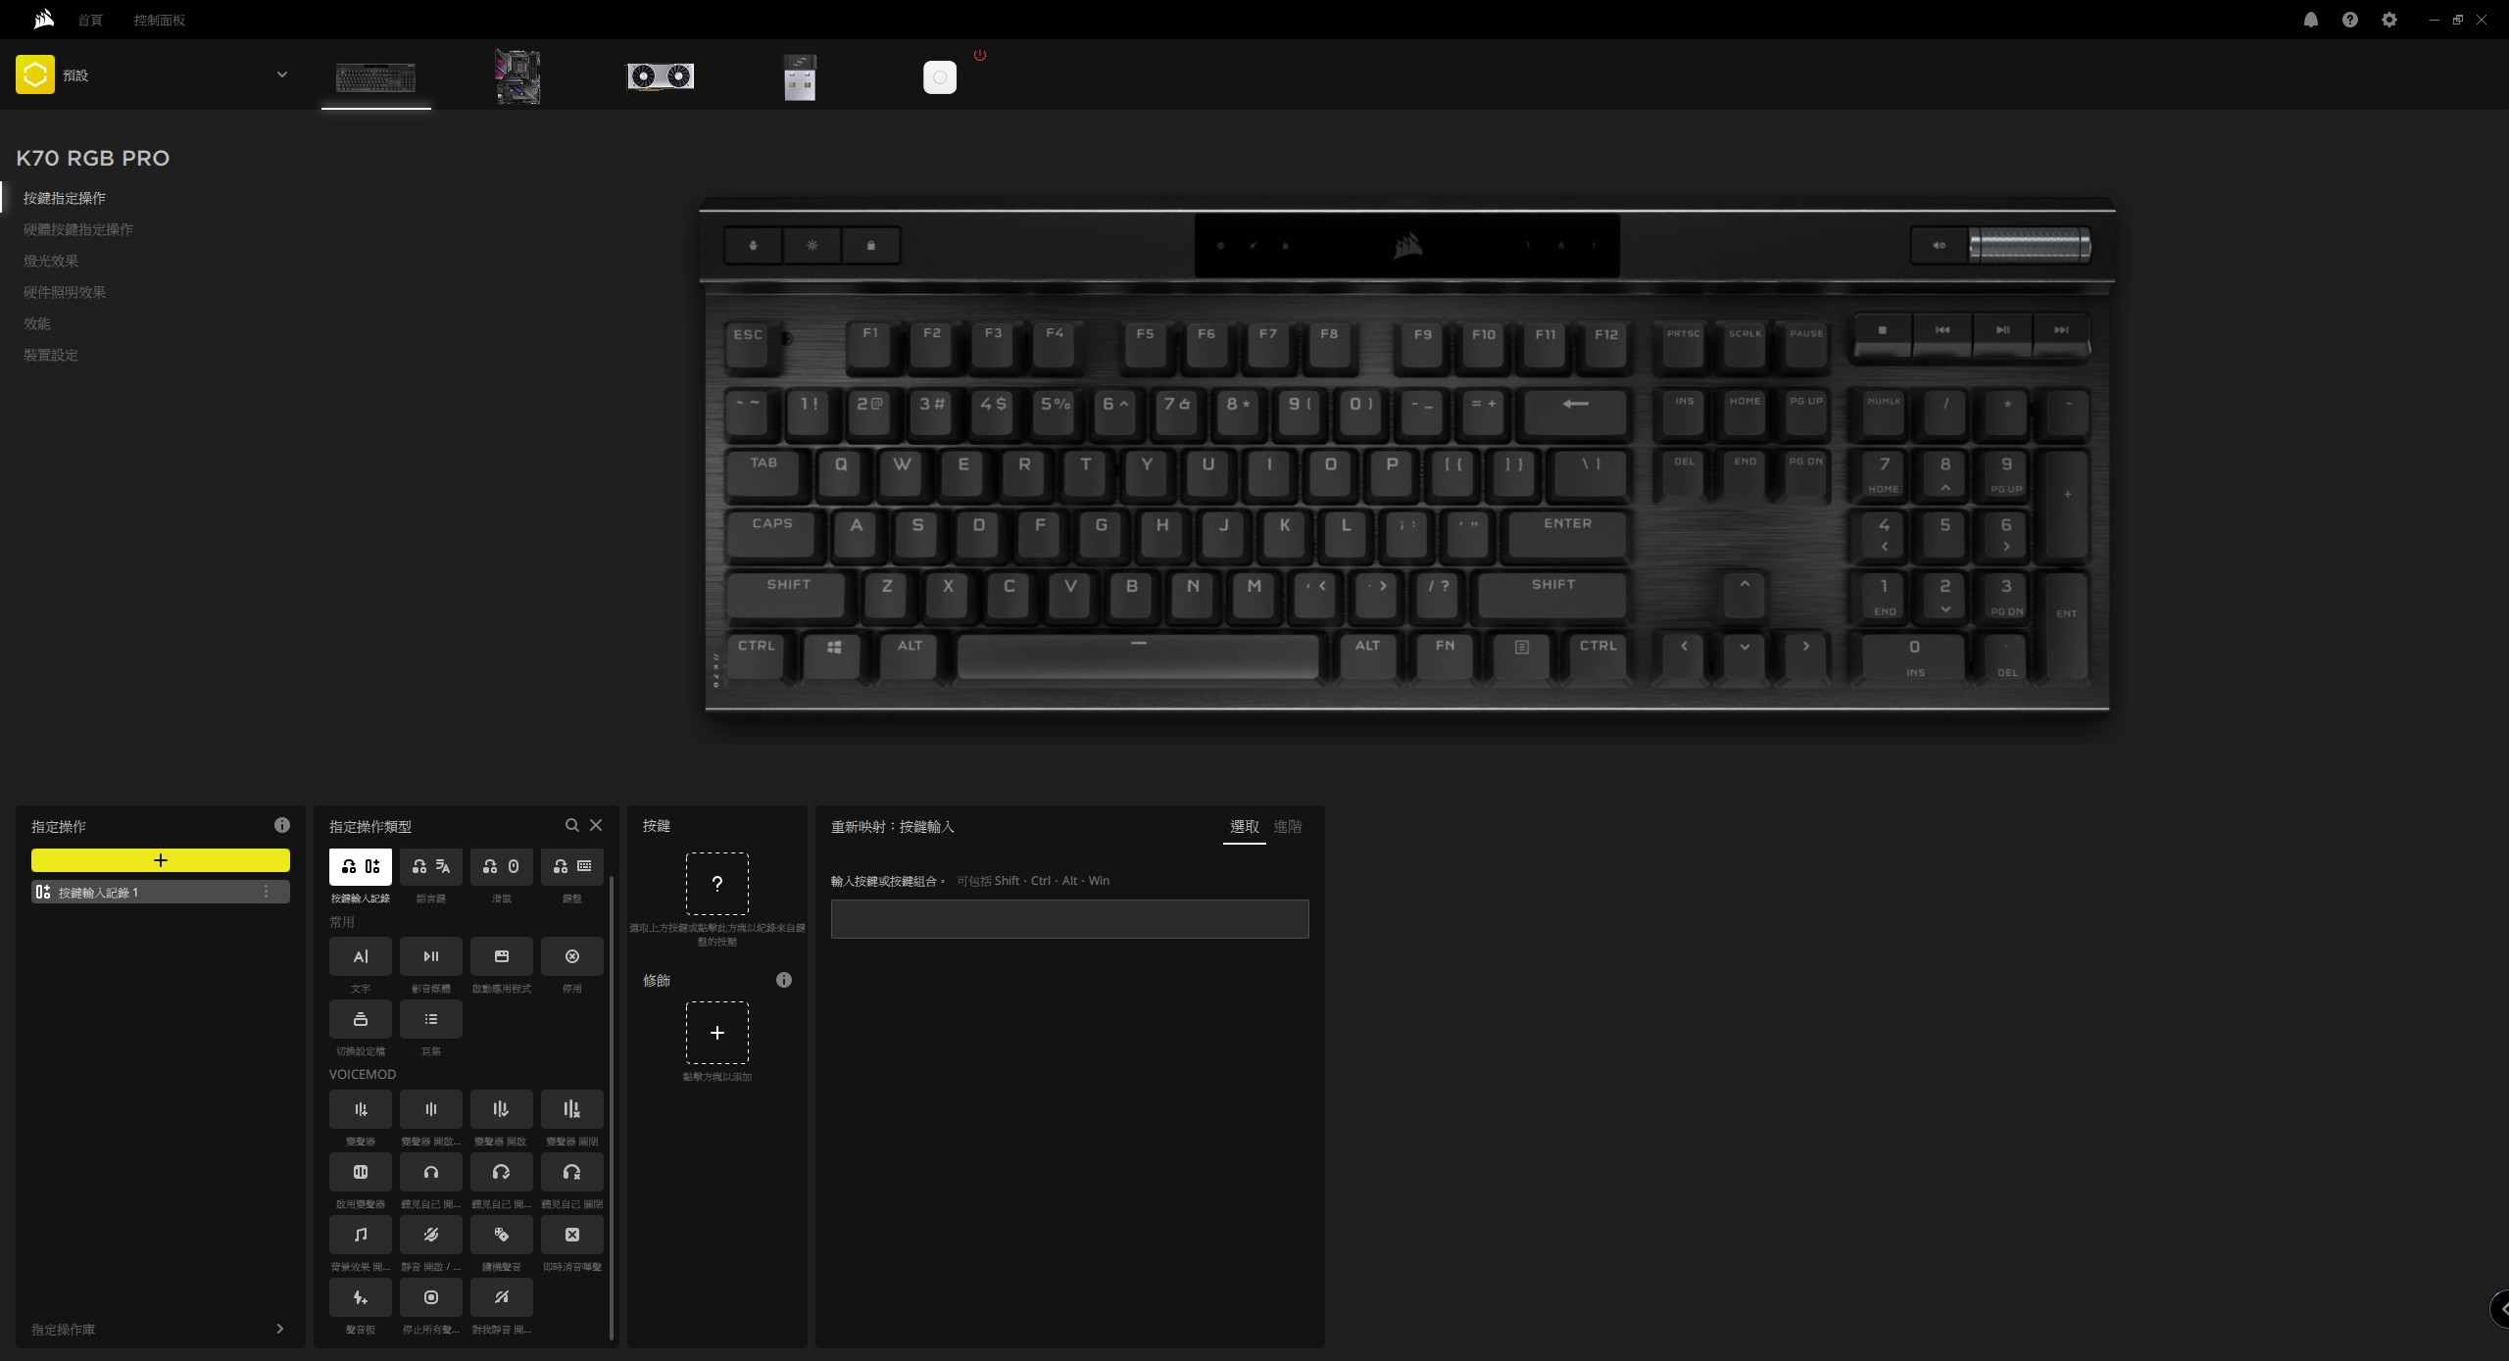
Task: Switch to the 進階 advanced tab
Action: [x=1287, y=827]
